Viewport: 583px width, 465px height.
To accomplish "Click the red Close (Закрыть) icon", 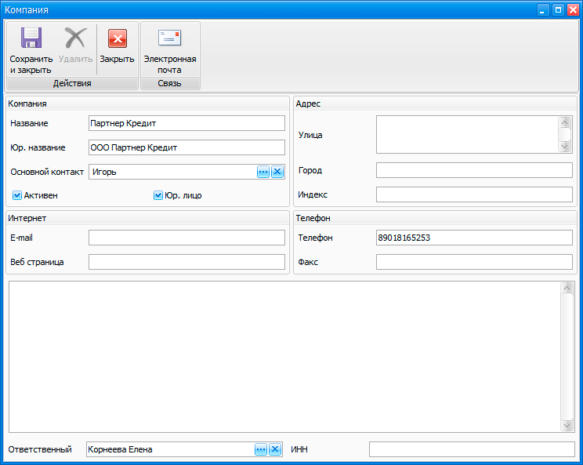I will [x=117, y=39].
